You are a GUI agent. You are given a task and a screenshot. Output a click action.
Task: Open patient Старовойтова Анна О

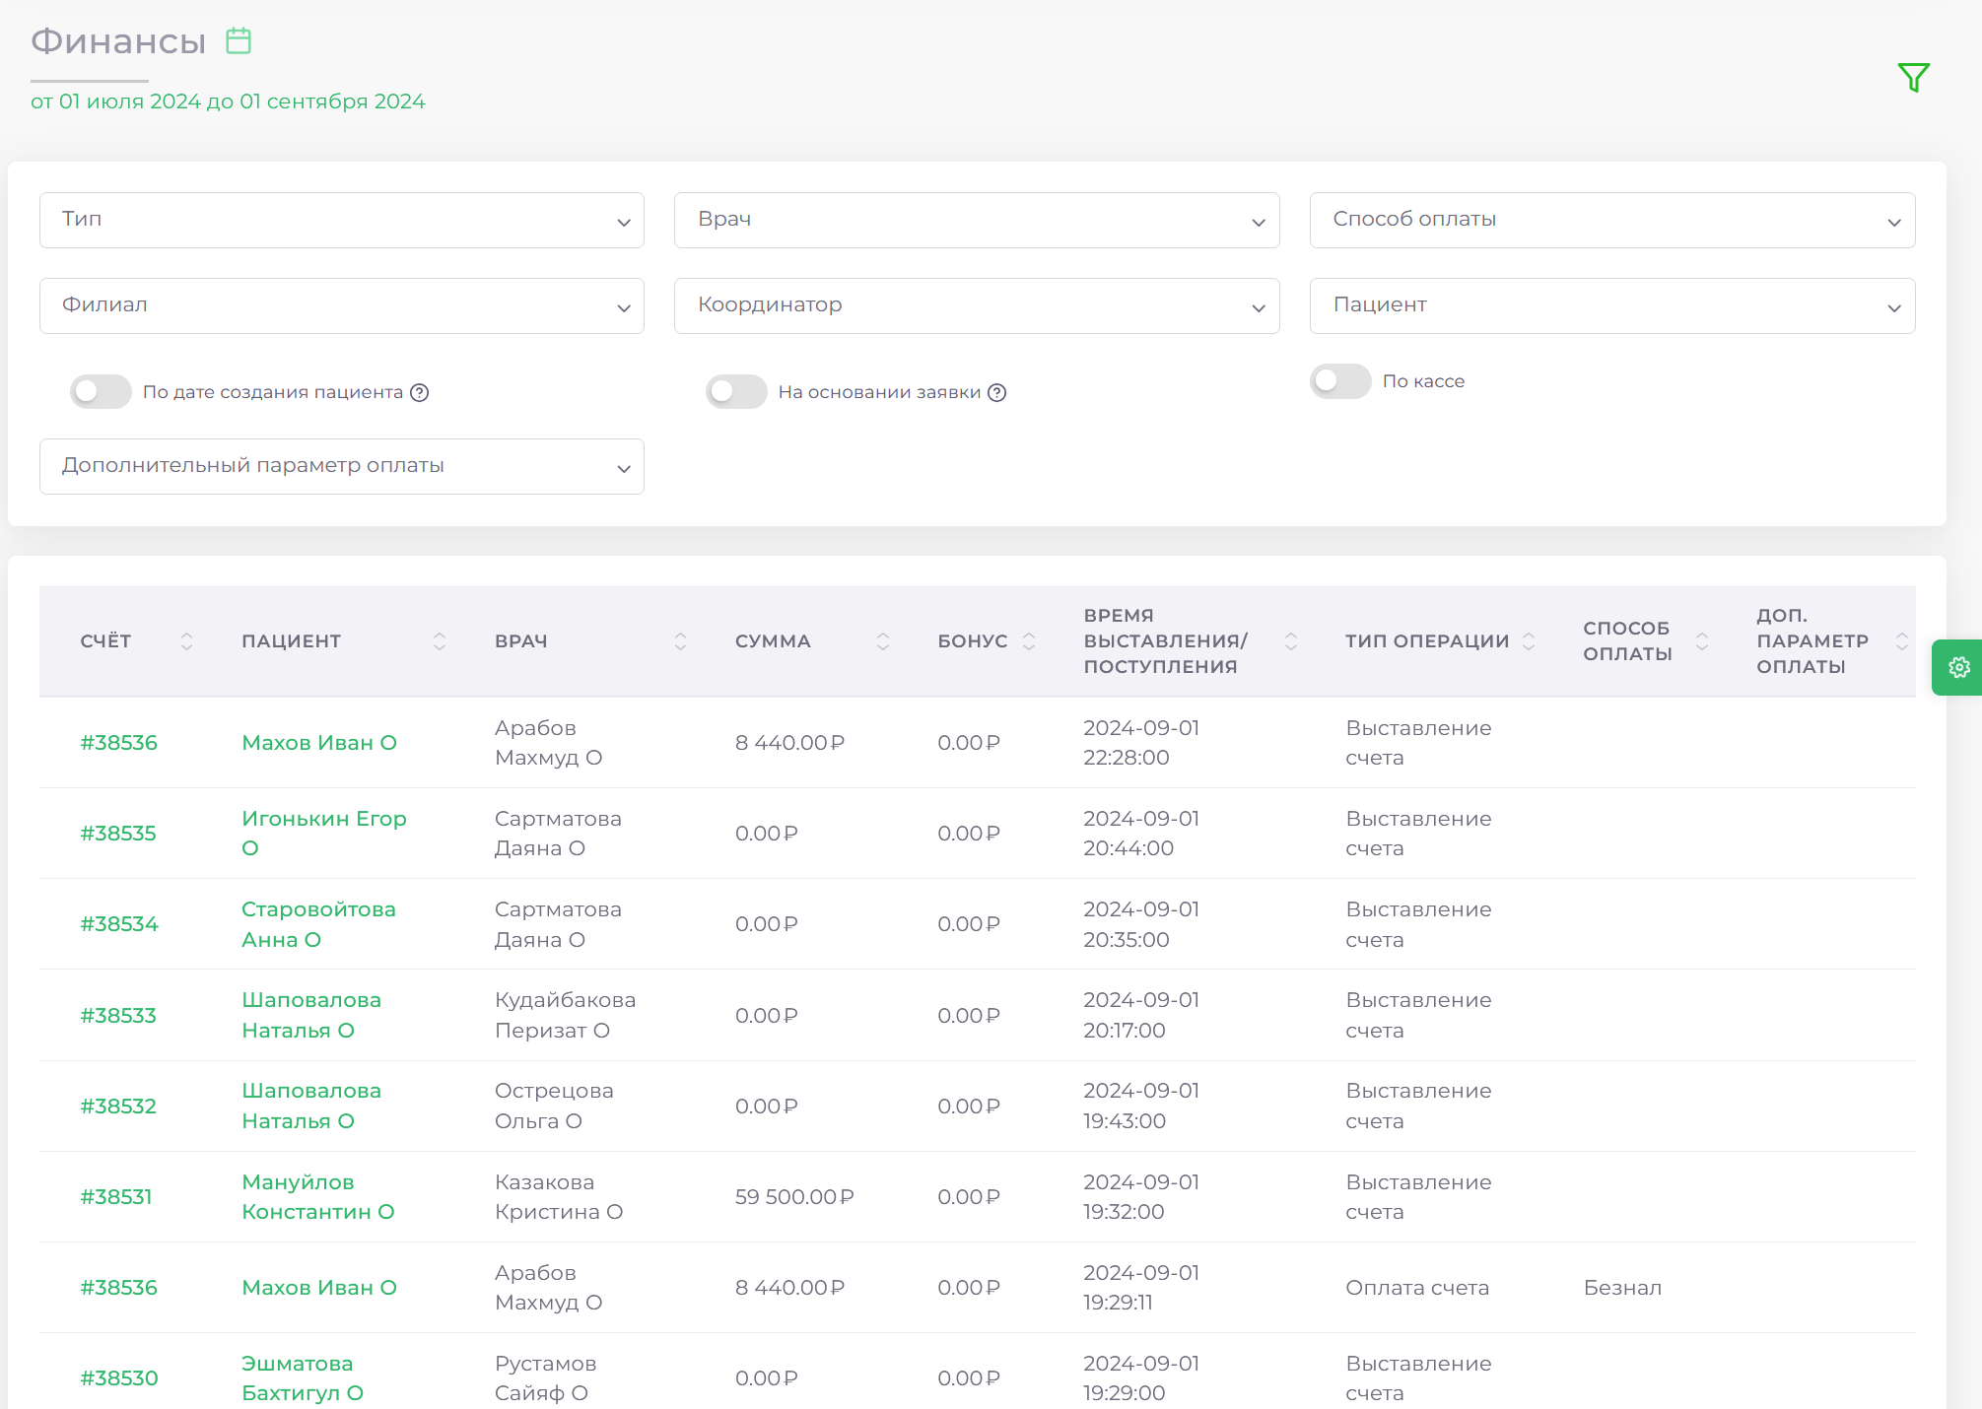318,924
